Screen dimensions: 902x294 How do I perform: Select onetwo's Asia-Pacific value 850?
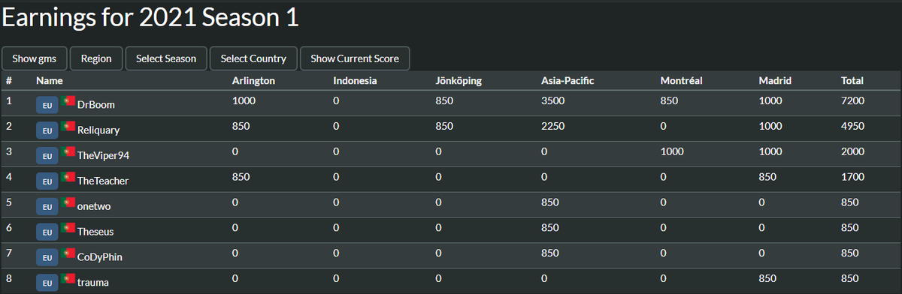pos(550,202)
